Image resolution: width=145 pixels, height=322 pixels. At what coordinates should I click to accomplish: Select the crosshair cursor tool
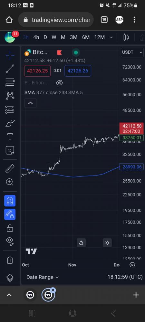click(x=10, y=55)
